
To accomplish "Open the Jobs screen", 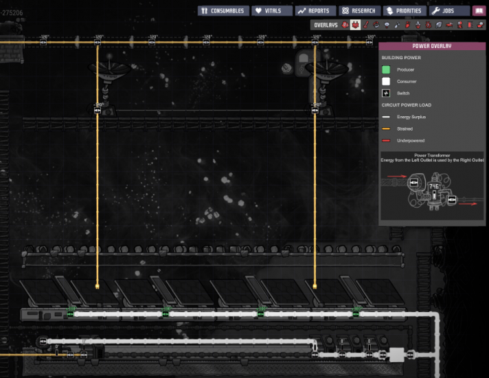I will point(449,10).
